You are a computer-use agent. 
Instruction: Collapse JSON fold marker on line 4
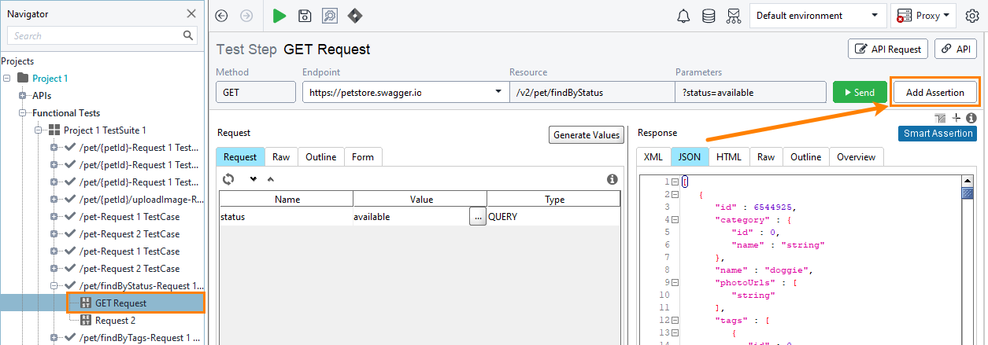675,220
